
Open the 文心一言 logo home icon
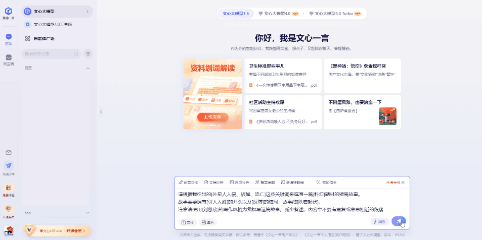point(8,13)
